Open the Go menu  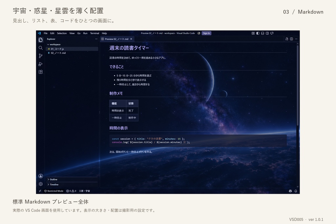tap(79, 33)
